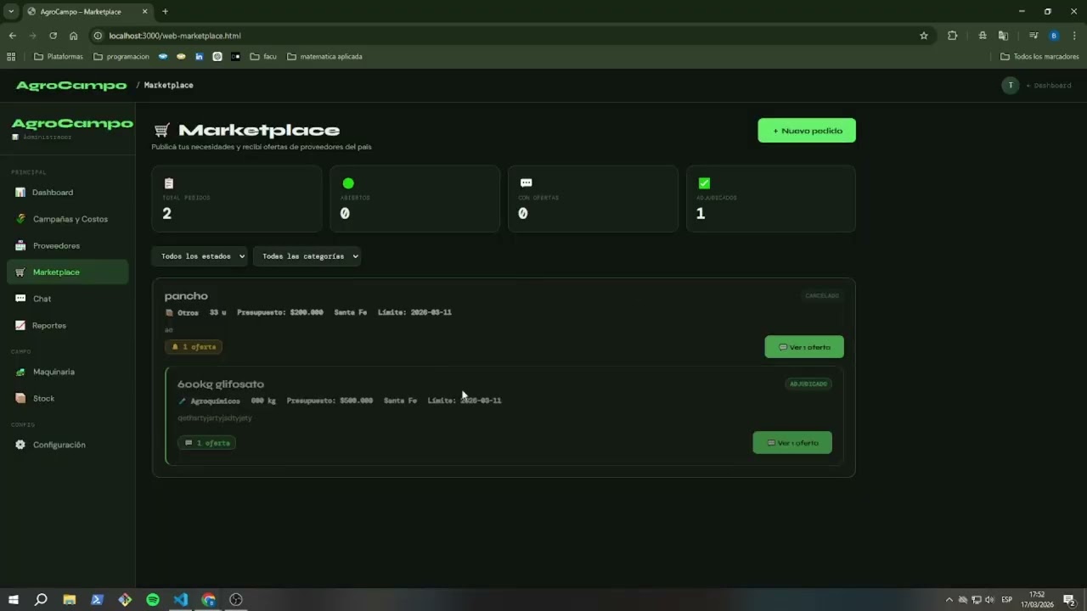This screenshot has width=1087, height=611.
Task: Open Todos los marcadores folder
Action: point(1039,57)
